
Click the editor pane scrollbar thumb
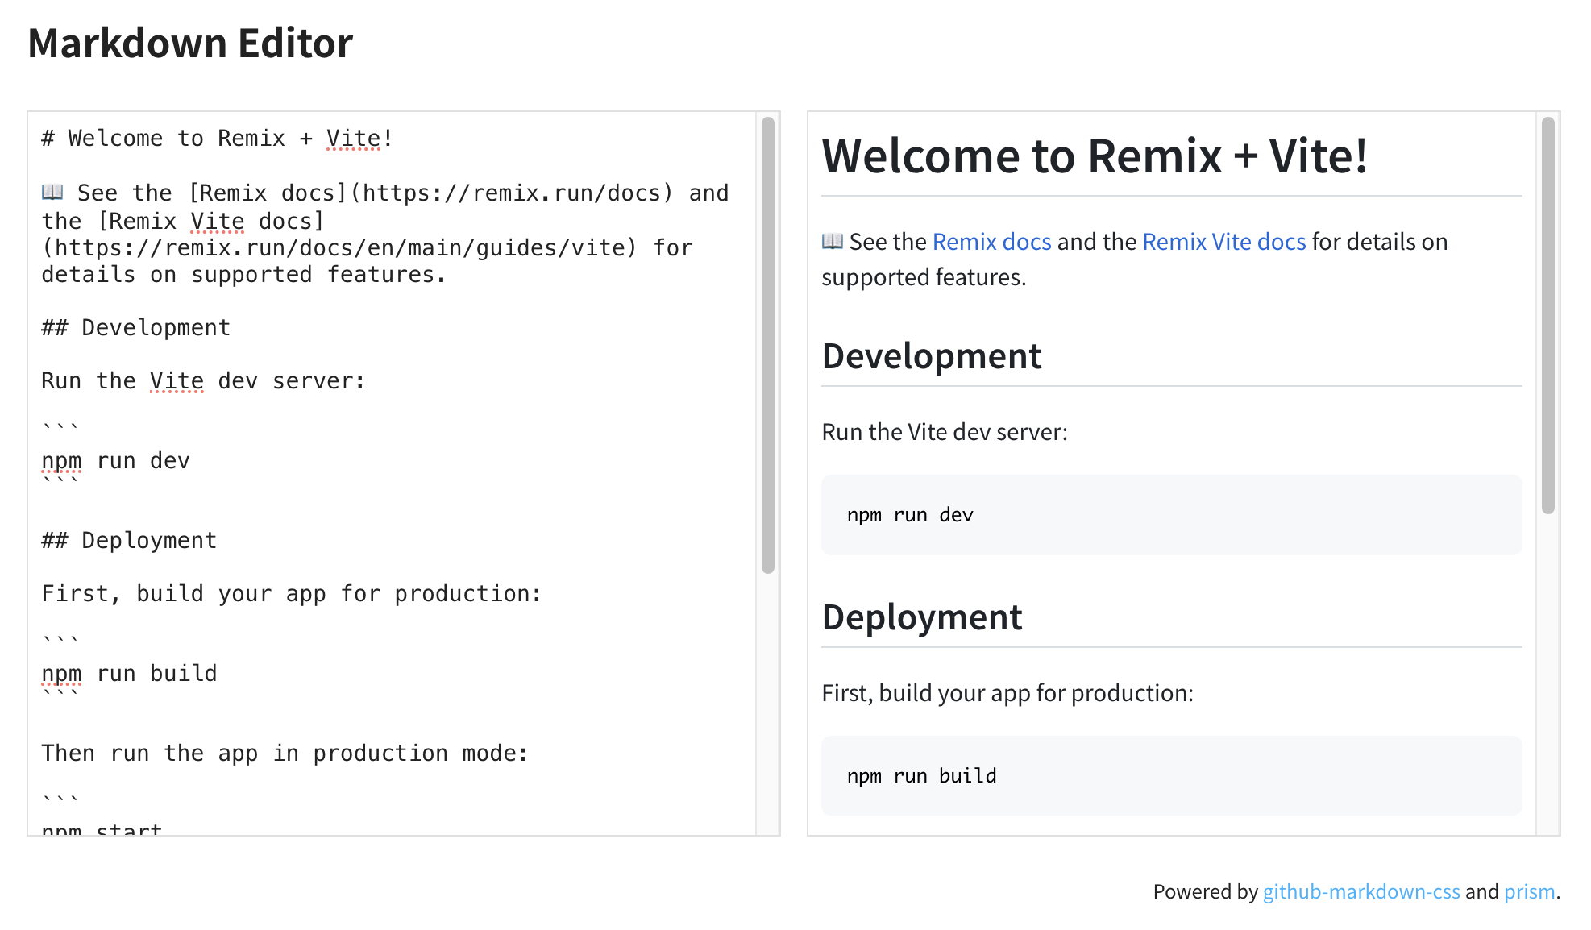click(767, 345)
